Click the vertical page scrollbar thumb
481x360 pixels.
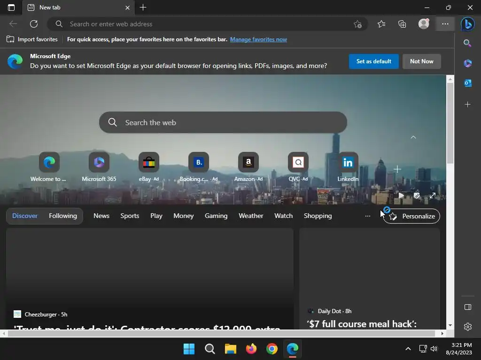[450, 122]
